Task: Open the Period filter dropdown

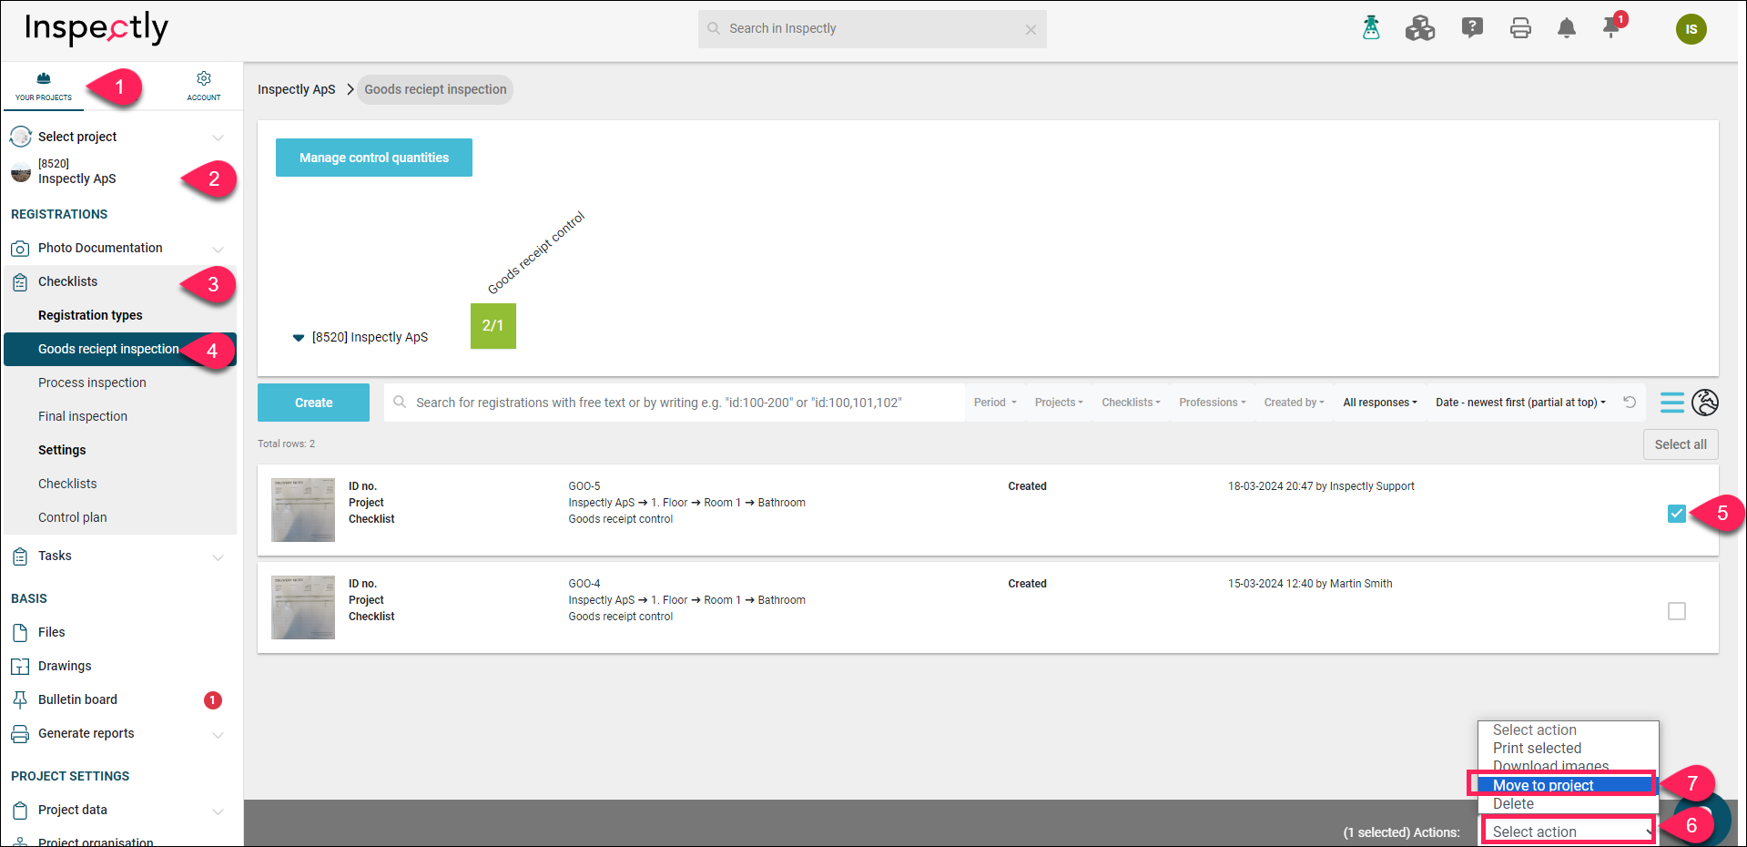Action: [x=995, y=403]
